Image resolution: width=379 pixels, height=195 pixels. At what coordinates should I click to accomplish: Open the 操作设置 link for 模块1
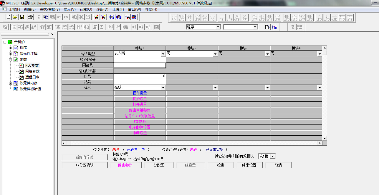pos(140,93)
